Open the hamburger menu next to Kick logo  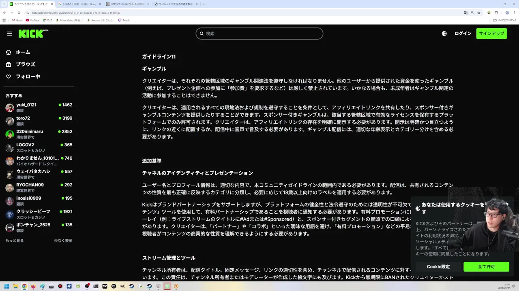pos(10,34)
